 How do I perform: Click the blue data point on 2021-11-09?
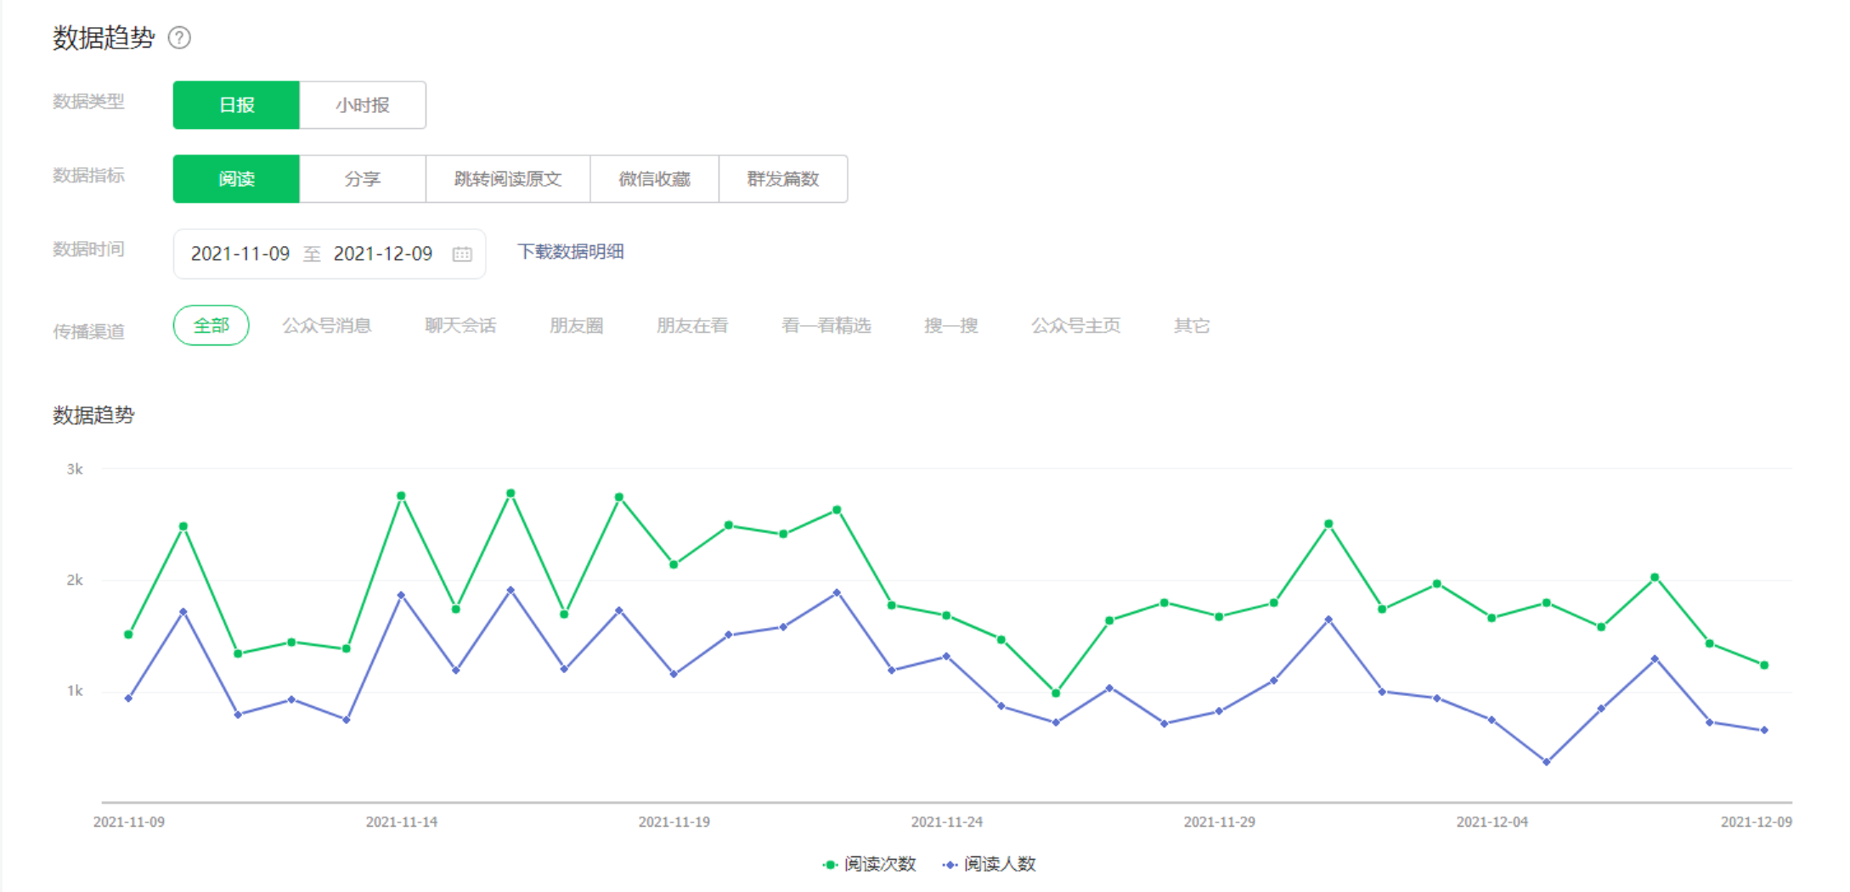point(129,698)
